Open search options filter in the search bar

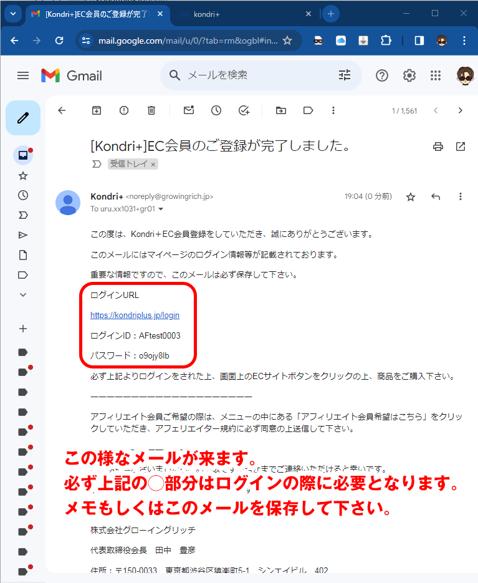click(x=345, y=75)
